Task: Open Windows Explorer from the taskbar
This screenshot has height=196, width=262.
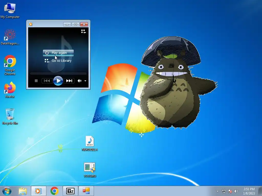Action: coord(23,191)
